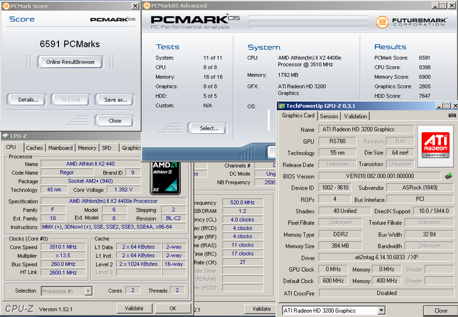Click the Driver field in GPU-Z
Image resolution: width=458 pixels, height=317 pixels.
[386, 257]
